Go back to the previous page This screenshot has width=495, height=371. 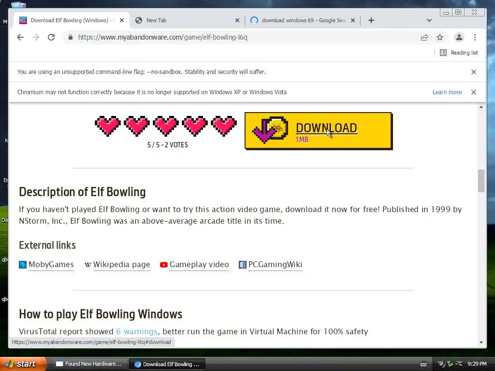click(x=20, y=37)
